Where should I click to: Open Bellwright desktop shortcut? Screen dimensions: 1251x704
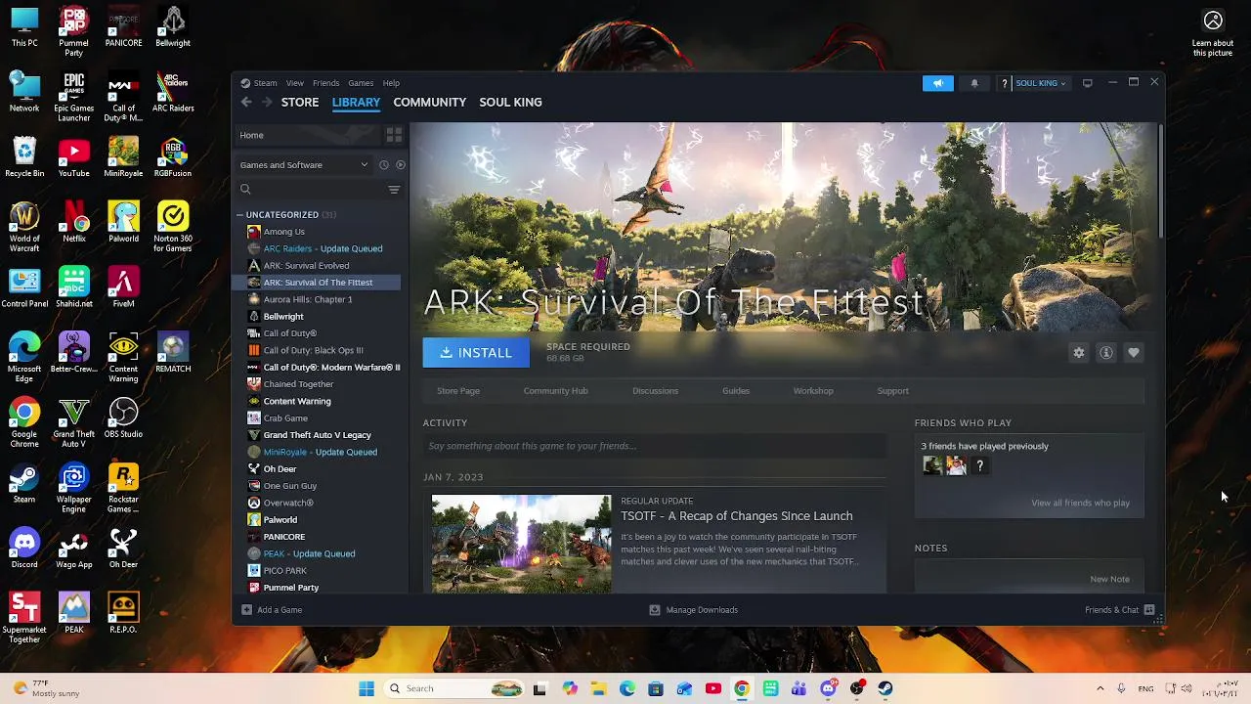(x=173, y=27)
